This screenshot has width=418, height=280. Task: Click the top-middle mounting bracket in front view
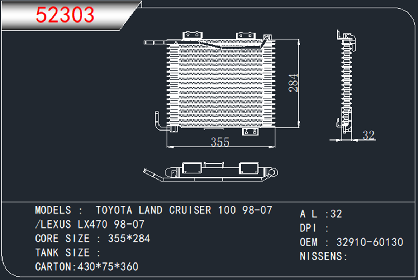point(246,35)
